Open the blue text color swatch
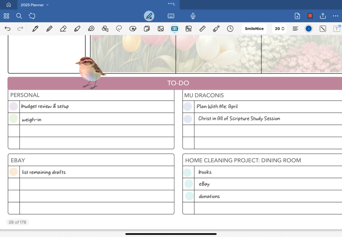 tap(309, 29)
